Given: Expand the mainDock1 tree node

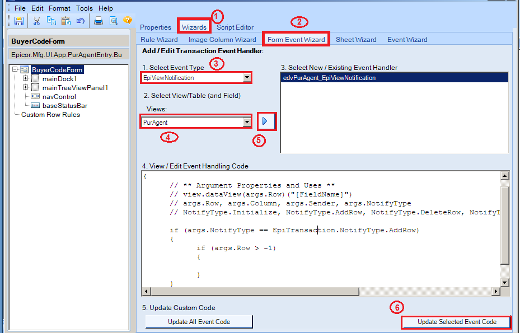Looking at the screenshot, I should click(26, 78).
